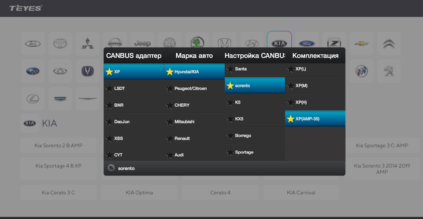Choose XP(M) trim option
Screen dimensions: 423x219
click(x=315, y=86)
